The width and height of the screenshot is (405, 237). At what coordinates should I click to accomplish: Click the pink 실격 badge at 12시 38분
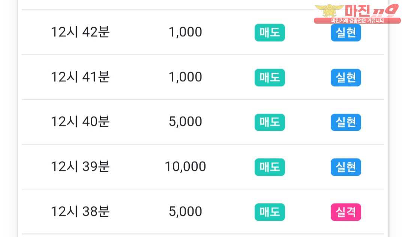(x=346, y=212)
